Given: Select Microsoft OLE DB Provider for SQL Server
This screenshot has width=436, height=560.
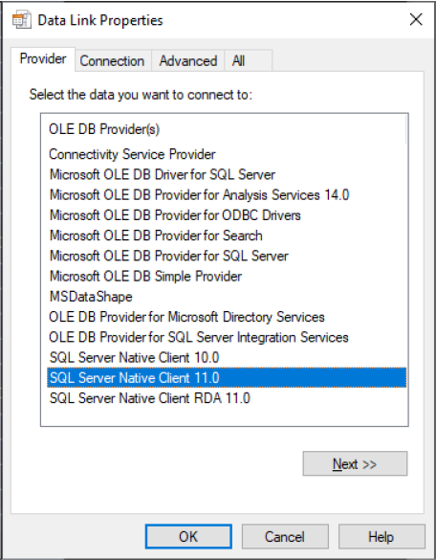Looking at the screenshot, I should [227, 257].
